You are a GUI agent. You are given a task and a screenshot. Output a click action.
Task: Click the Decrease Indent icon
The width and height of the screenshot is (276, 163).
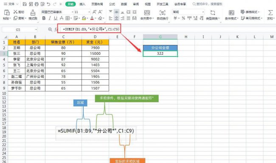click(129, 12)
